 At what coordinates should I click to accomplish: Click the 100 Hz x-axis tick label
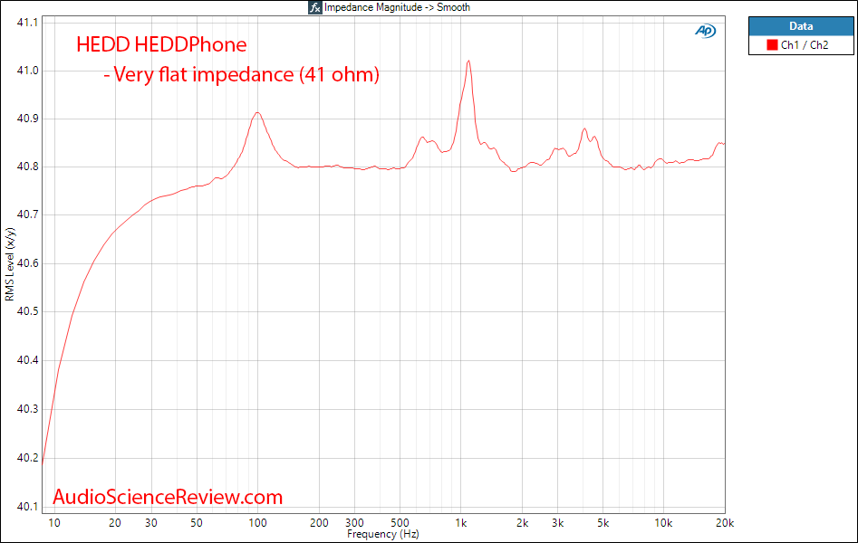pyautogui.click(x=257, y=523)
